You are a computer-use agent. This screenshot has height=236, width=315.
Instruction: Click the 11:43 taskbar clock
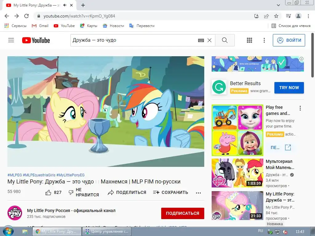point(300,232)
